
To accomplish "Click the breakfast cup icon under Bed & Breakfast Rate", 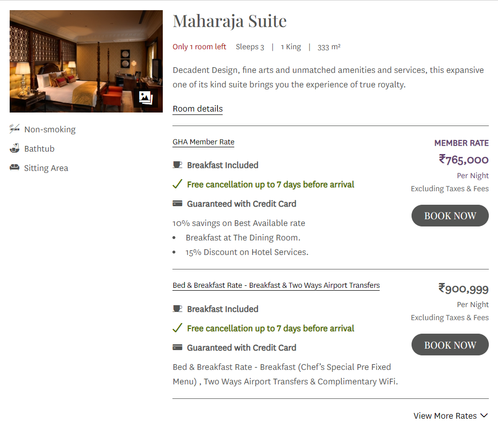I will tap(177, 309).
